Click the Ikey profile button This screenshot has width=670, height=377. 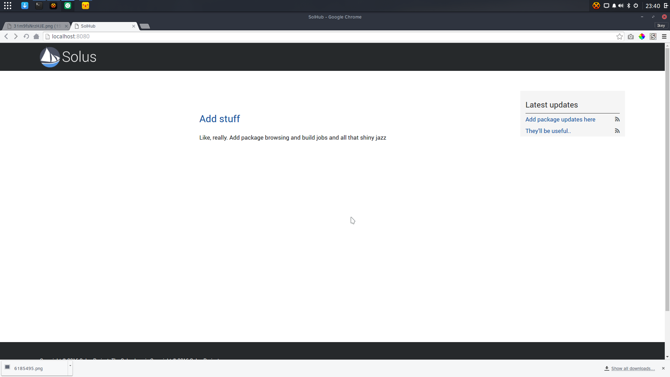661,25
